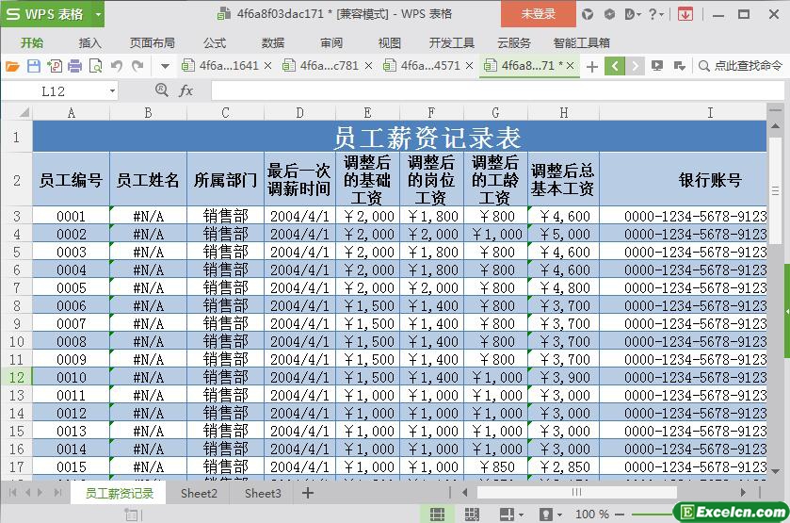The height and width of the screenshot is (523, 790).
Task: Open the Name Box dropdown arrow
Action: 112,90
